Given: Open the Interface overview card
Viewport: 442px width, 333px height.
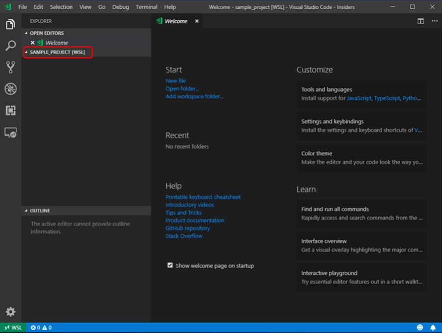Looking at the screenshot, I should (x=362, y=246).
